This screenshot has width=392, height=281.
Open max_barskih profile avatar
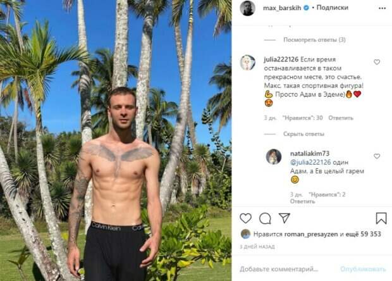[x=247, y=8]
